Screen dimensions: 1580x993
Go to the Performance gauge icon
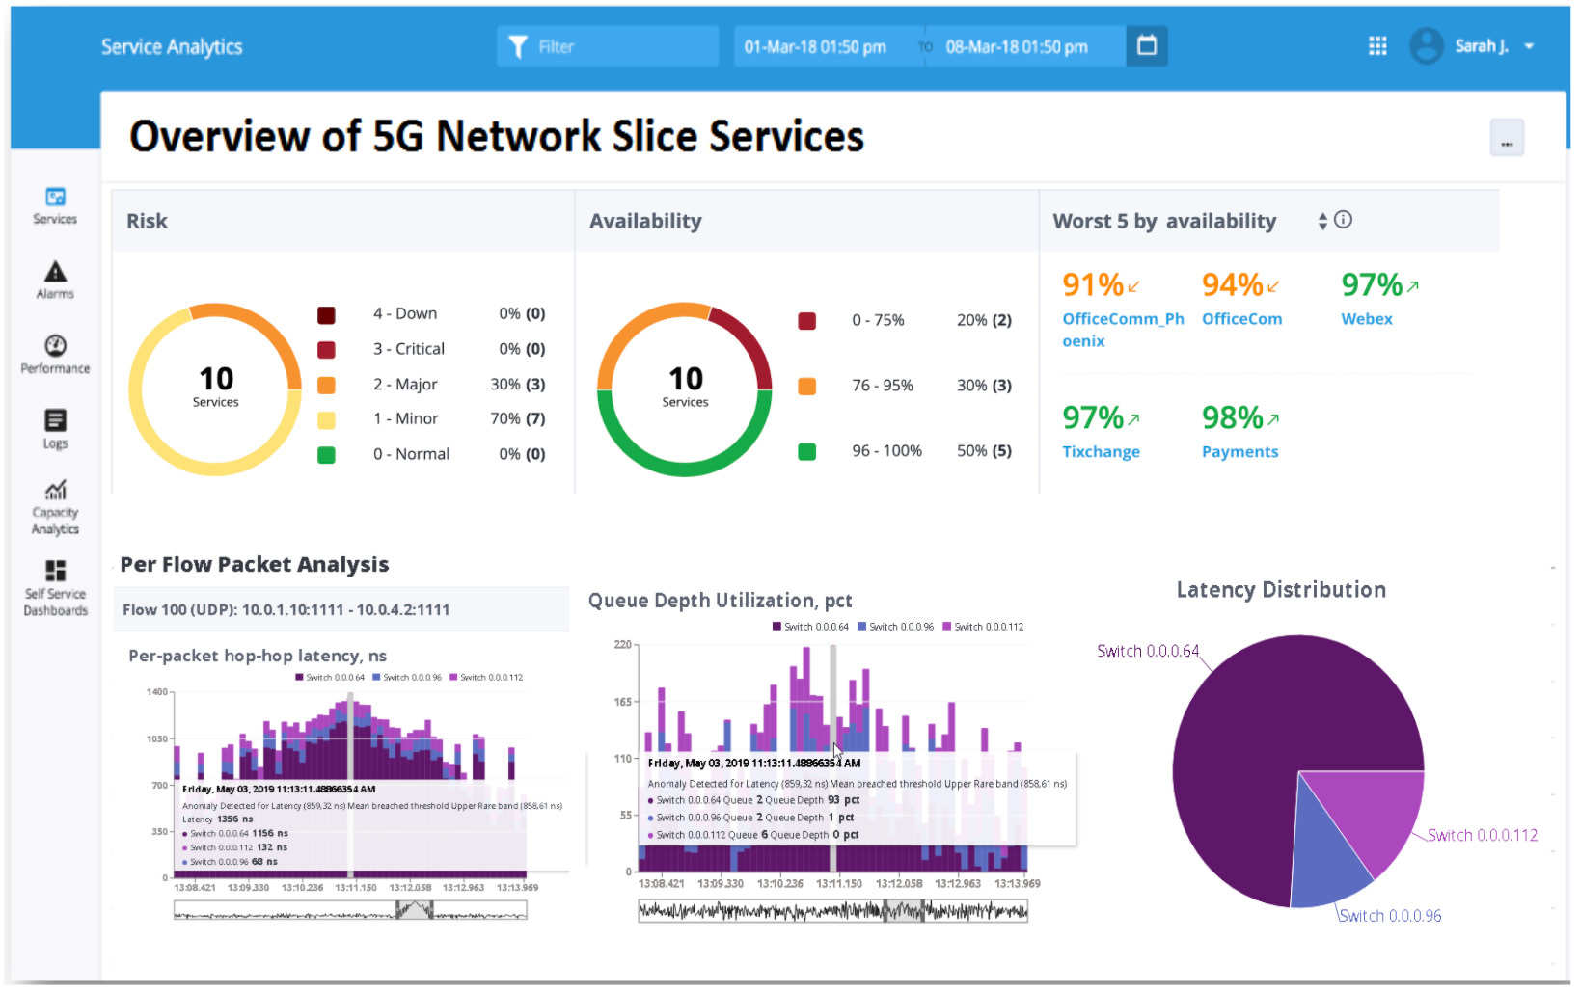[x=55, y=346]
